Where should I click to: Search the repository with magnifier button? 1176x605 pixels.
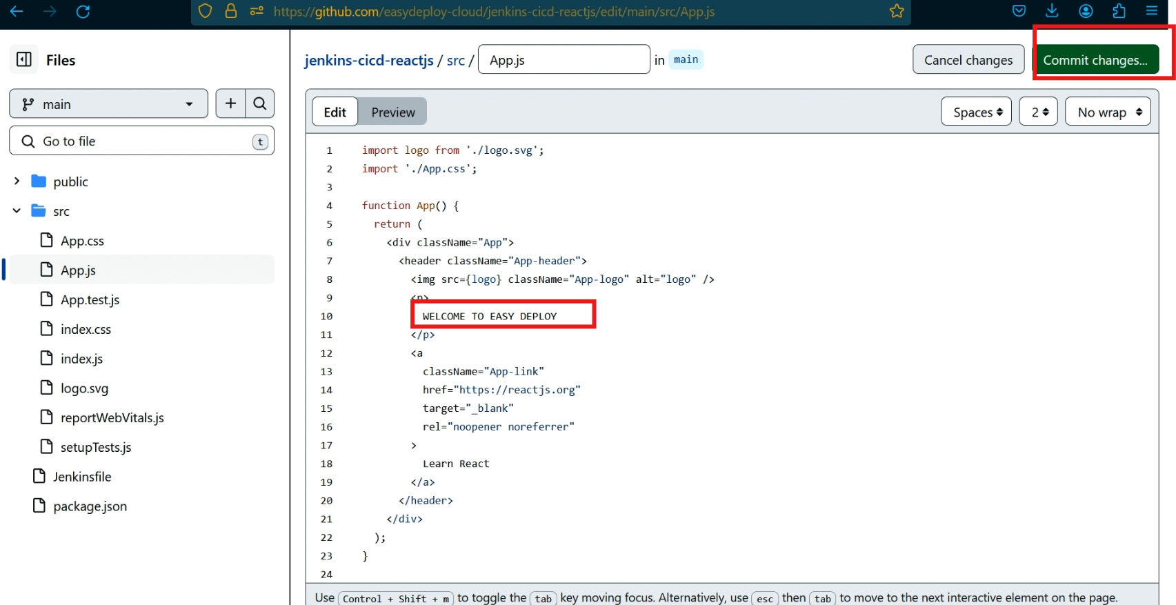pyautogui.click(x=260, y=103)
